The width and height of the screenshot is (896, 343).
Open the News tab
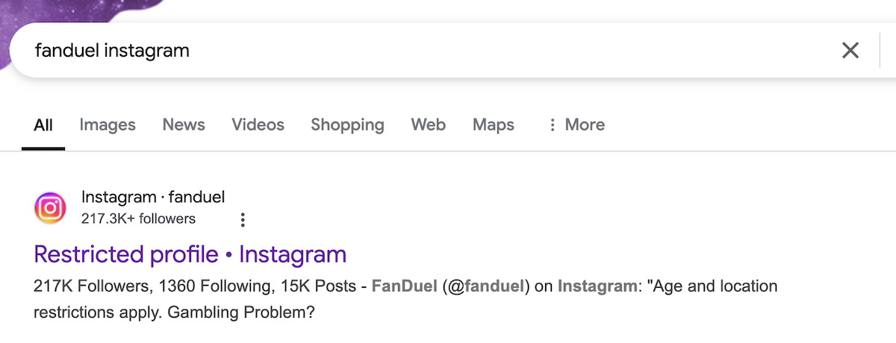pyautogui.click(x=184, y=125)
